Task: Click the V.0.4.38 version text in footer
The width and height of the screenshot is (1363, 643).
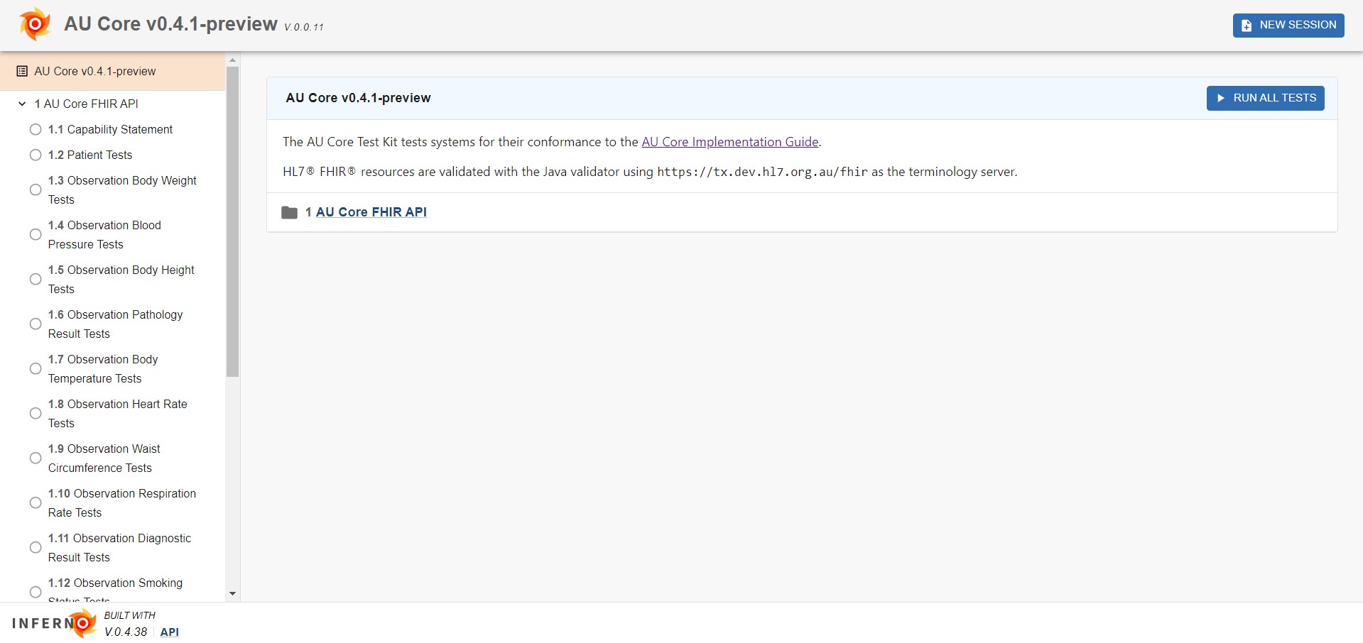Action: 126,632
